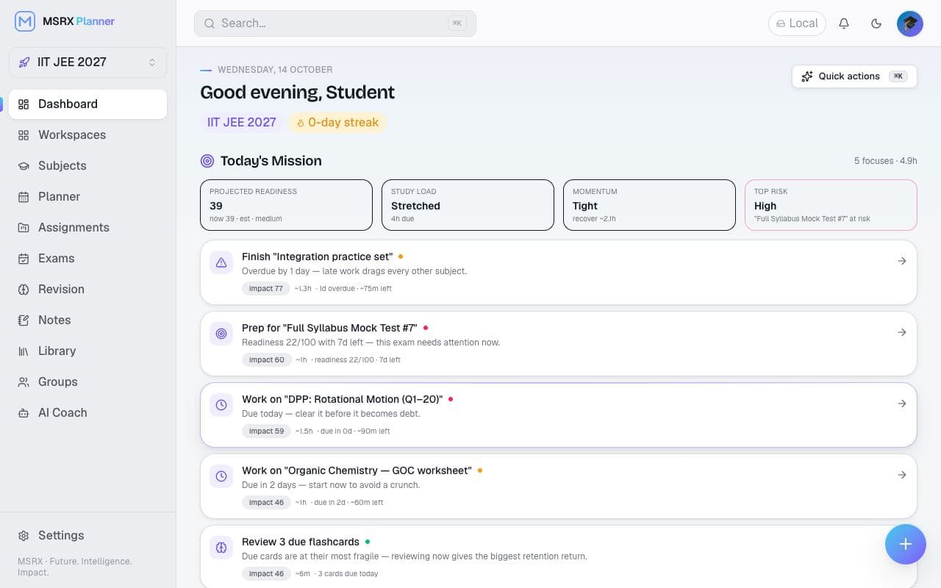
Task: Open Notes in sidebar
Action: [x=87, y=320]
